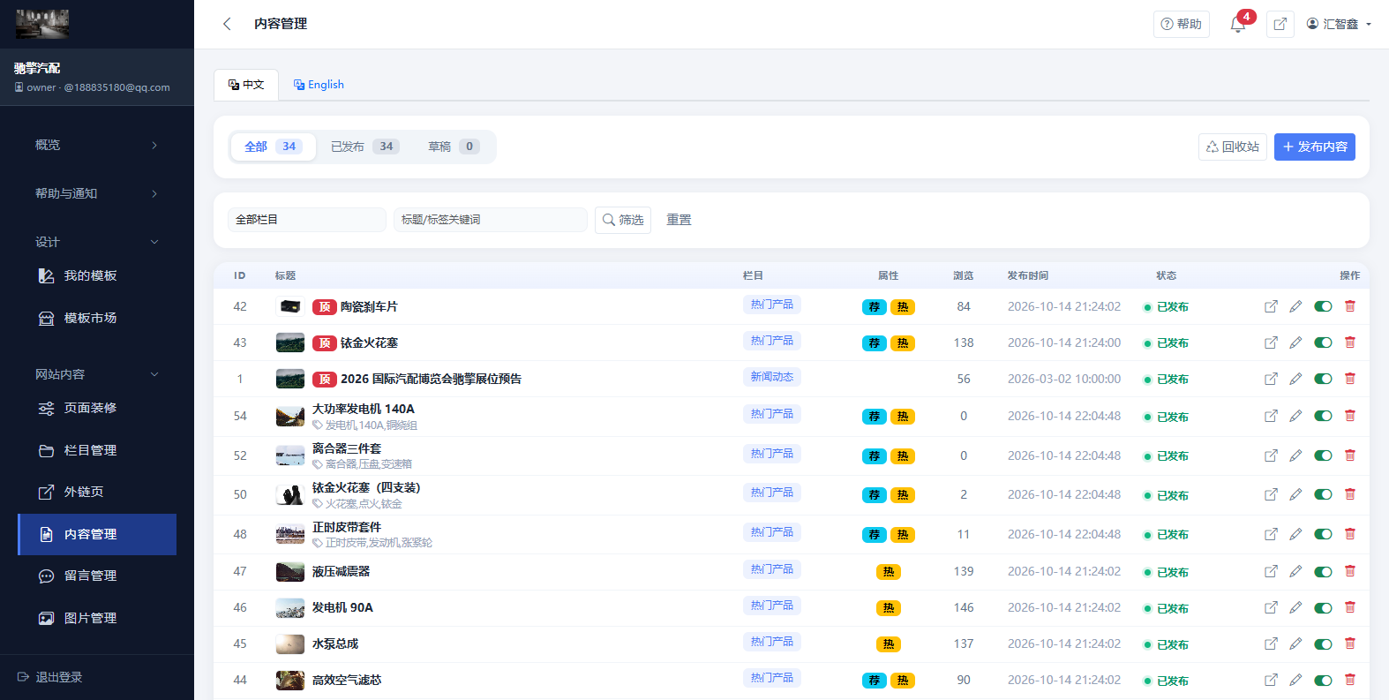Open external preview for 铱金火花塞 (四支装) row
1389x700 pixels.
click(x=1271, y=494)
